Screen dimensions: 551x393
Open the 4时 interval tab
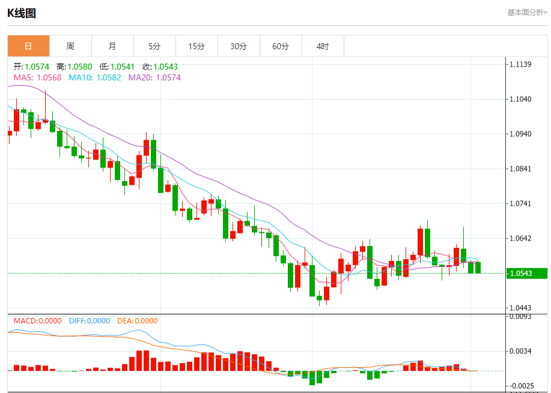(x=323, y=46)
